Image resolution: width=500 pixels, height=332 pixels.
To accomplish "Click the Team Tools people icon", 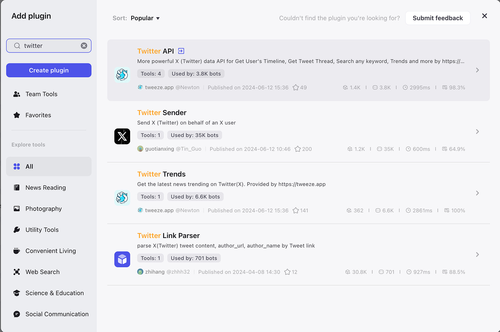I will (x=16, y=94).
